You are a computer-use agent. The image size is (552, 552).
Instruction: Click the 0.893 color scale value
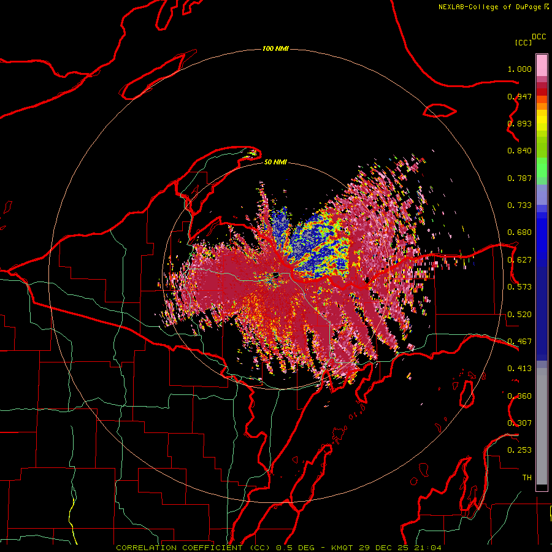pos(519,123)
